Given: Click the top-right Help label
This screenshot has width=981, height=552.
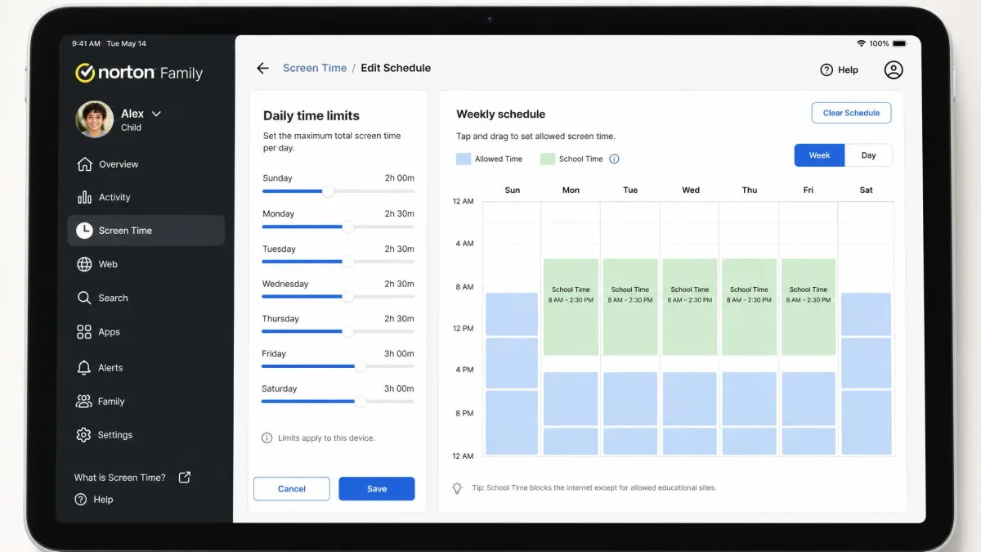Looking at the screenshot, I should click(x=848, y=70).
